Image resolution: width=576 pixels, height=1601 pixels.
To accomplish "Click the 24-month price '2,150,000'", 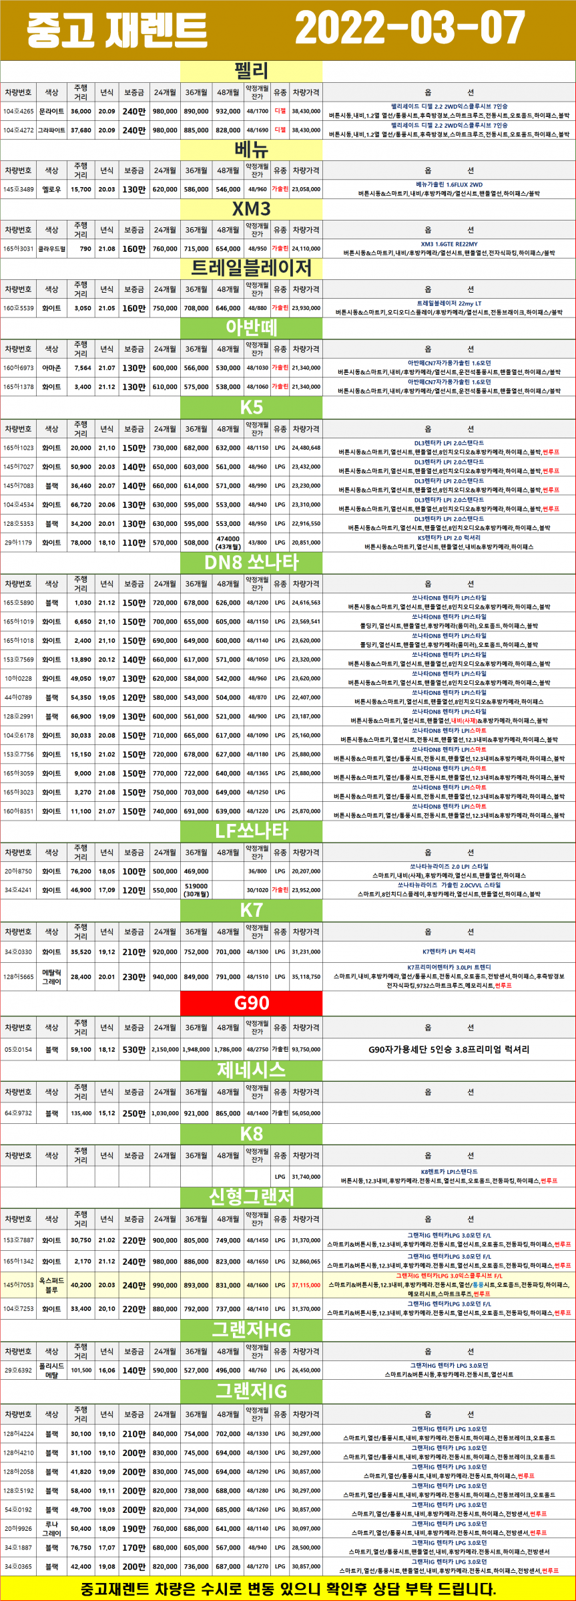I will [x=165, y=1050].
